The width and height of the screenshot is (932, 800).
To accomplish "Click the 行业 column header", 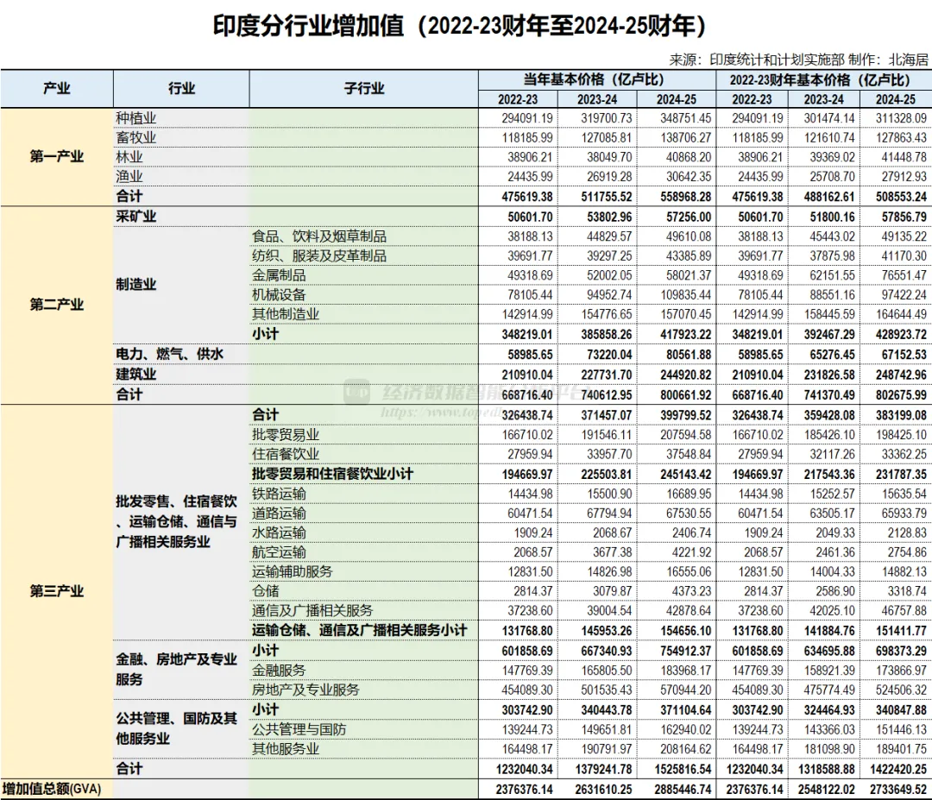I will pyautogui.click(x=181, y=89).
